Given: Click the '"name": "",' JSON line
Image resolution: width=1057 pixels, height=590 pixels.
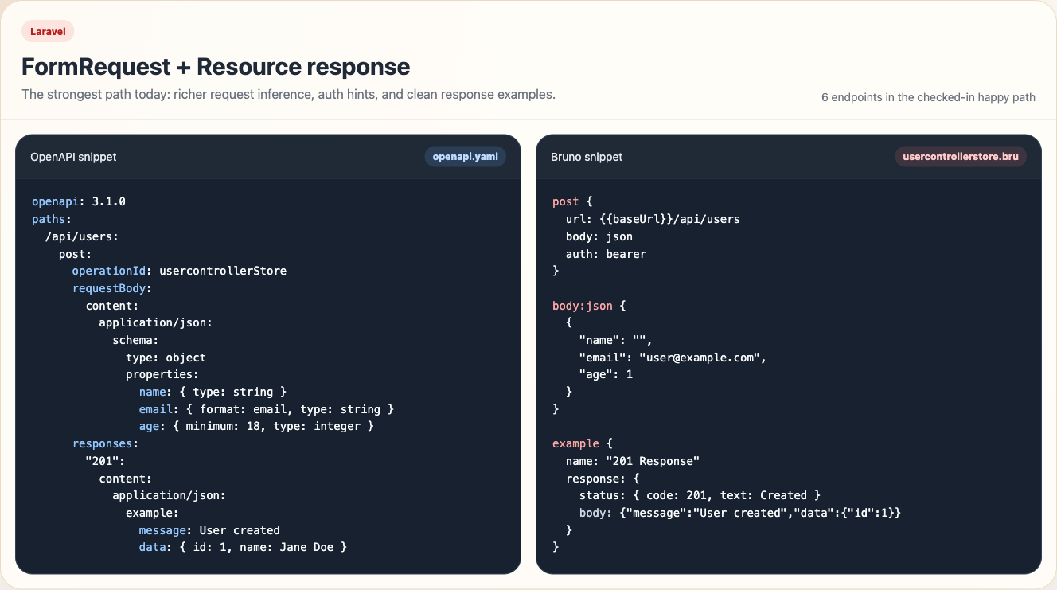Looking at the screenshot, I should (616, 340).
